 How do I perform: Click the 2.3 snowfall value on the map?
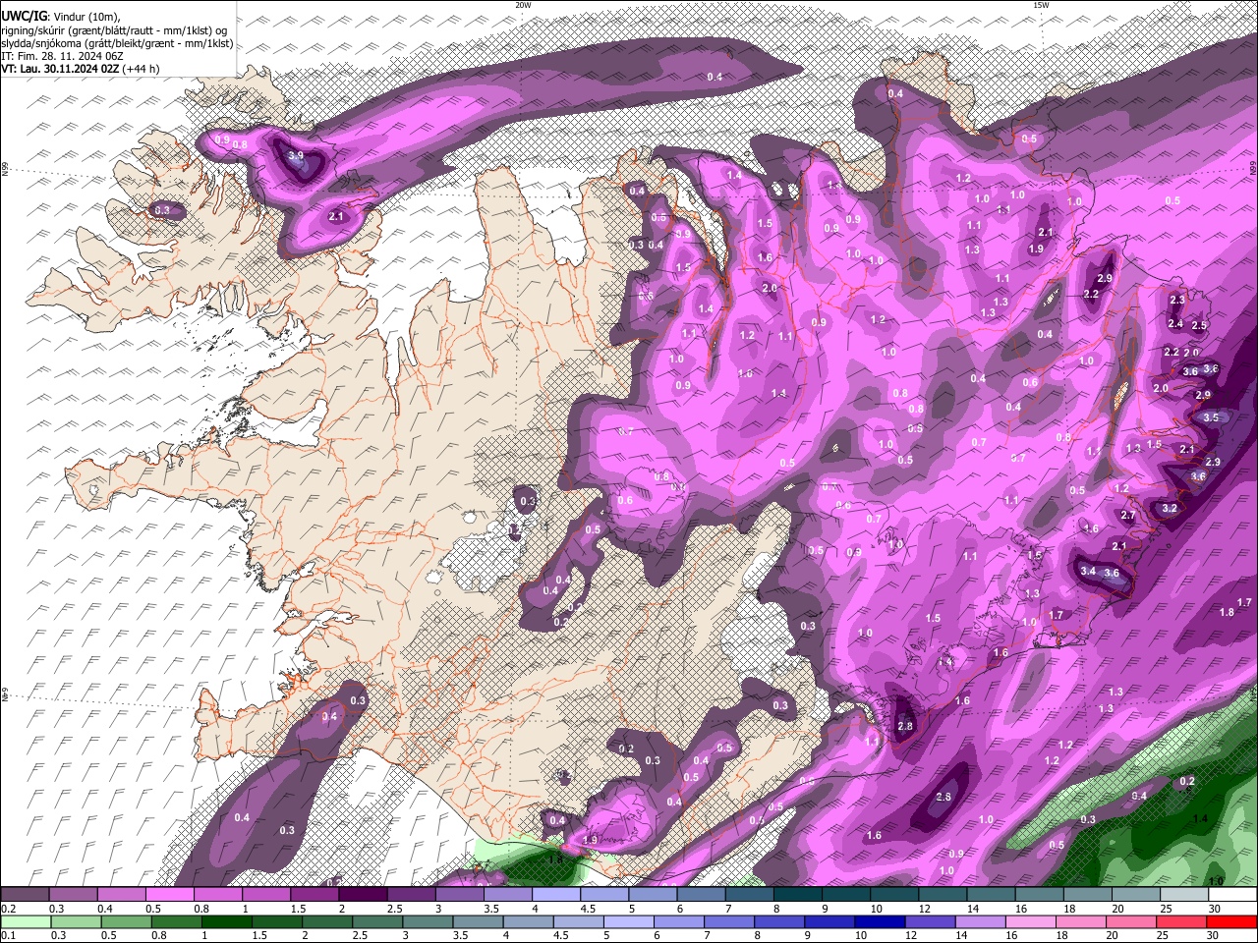coord(1177,301)
